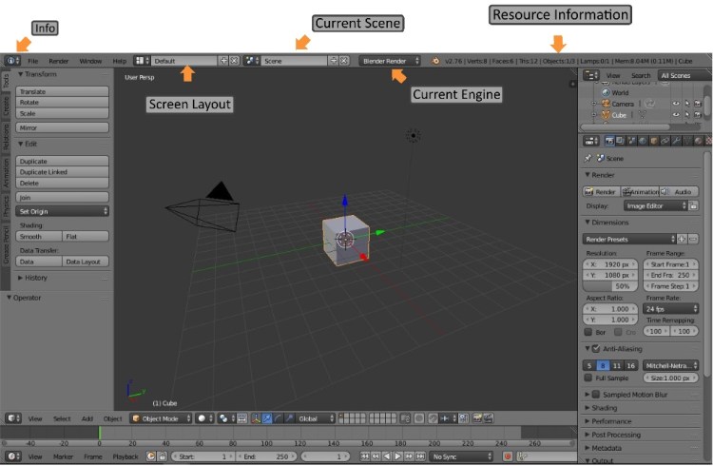Click the Blender logo icon in header

click(x=435, y=61)
